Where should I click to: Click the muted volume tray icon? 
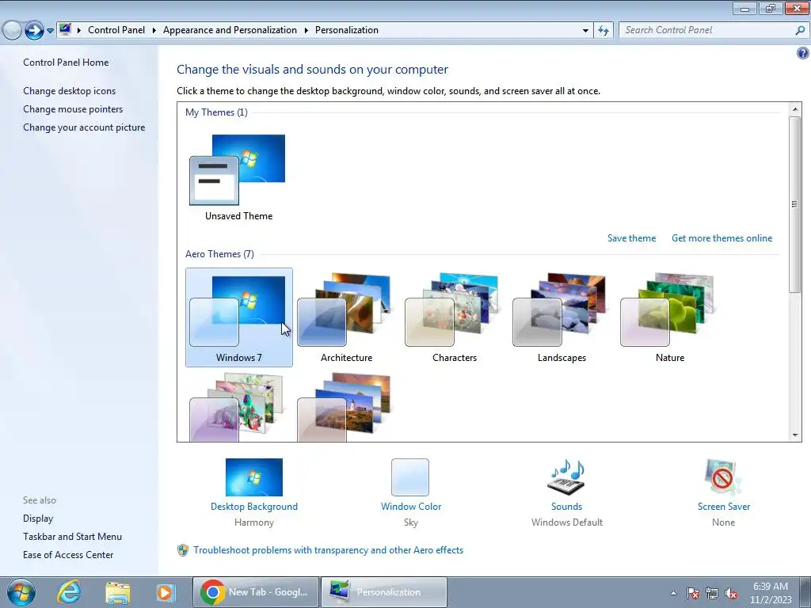pos(731,593)
